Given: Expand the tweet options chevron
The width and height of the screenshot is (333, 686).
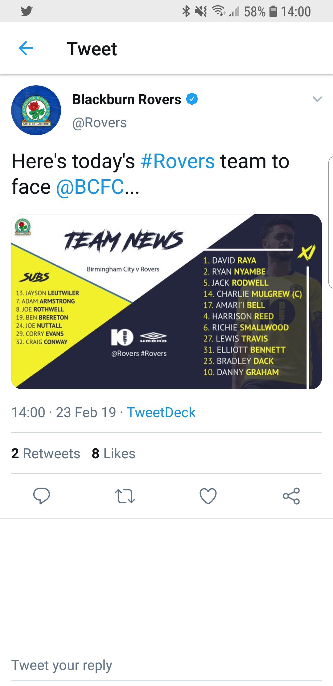Looking at the screenshot, I should (x=317, y=99).
